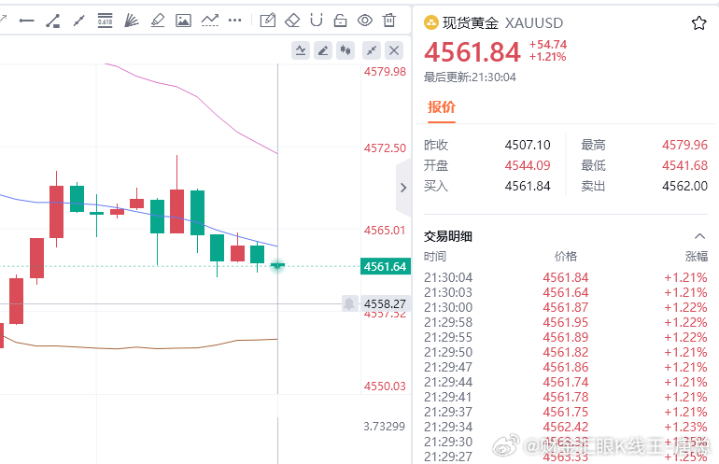The height and width of the screenshot is (464, 719).
Task: Select the highlighter marker tool
Action: [157, 21]
